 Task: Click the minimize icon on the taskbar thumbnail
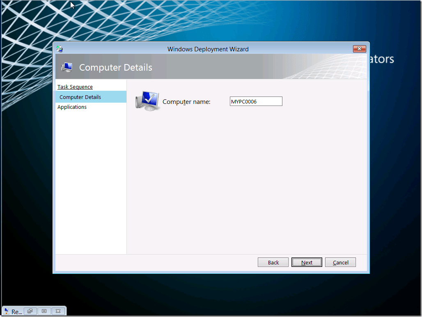pyautogui.click(x=44, y=311)
